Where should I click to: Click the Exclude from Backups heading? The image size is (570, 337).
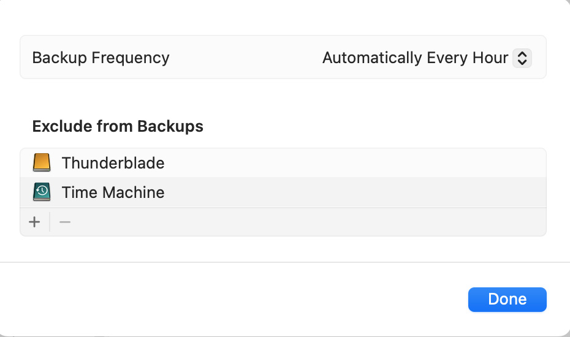(x=118, y=127)
